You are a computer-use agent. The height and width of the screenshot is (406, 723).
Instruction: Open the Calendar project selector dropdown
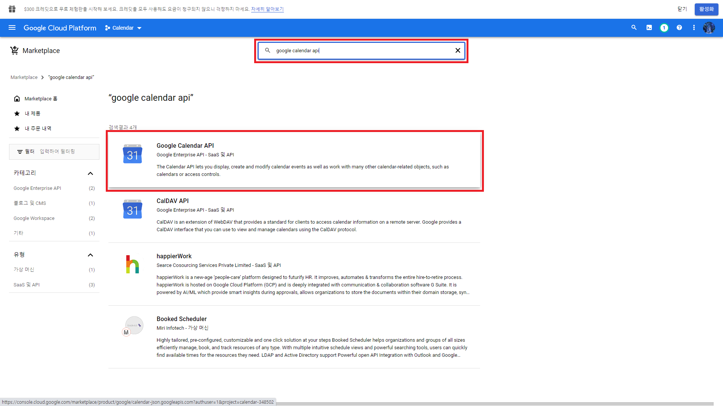point(123,28)
